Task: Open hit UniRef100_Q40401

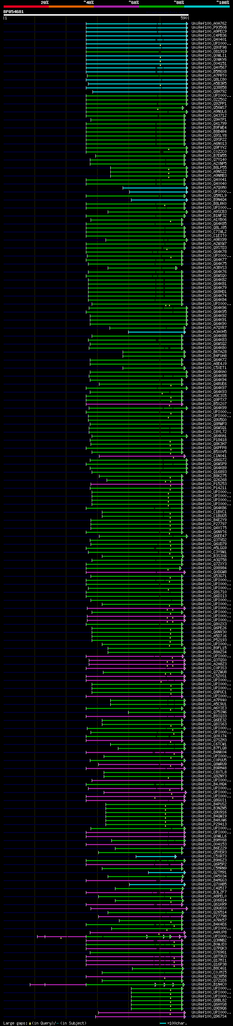Action: coord(209,39)
